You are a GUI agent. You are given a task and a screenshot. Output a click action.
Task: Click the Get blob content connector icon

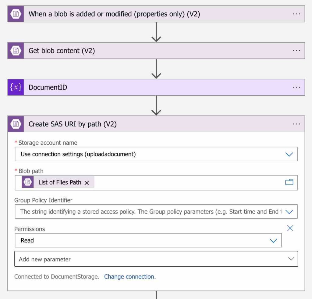click(x=15, y=50)
